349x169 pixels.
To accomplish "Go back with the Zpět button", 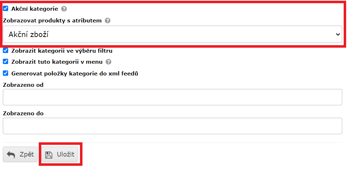I will [20, 154].
